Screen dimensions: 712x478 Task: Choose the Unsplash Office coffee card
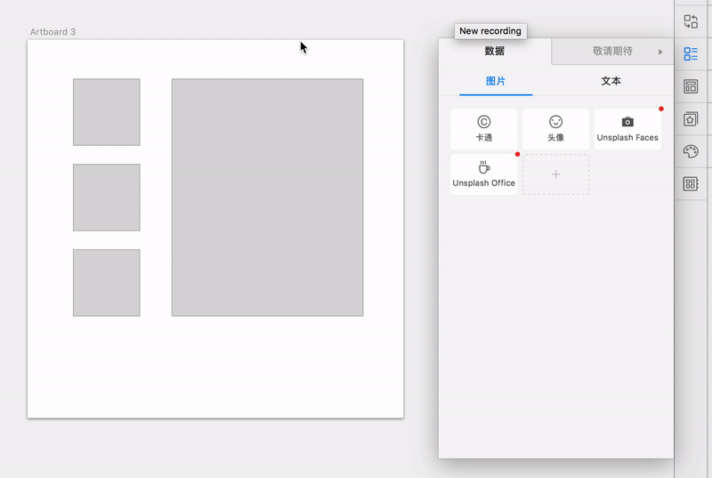pyautogui.click(x=484, y=174)
